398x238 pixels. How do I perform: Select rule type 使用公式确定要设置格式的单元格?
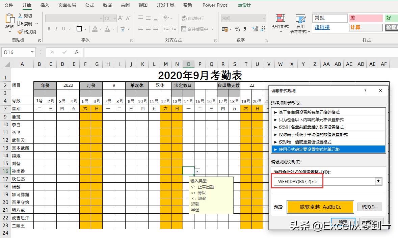click(328, 150)
